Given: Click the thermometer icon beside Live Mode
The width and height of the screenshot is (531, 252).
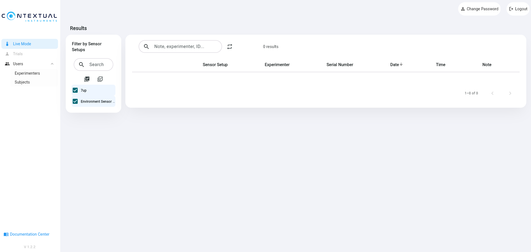Looking at the screenshot, I should pos(7,44).
